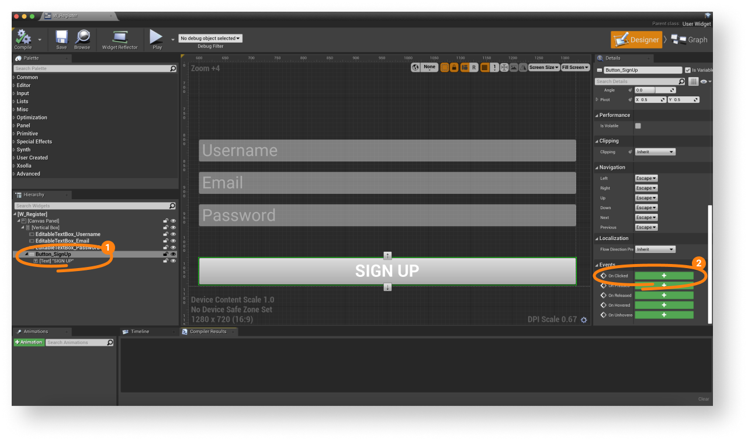Screen dimensions: 748x441
Task: Switch to the Graph editor mode
Action: coord(690,40)
